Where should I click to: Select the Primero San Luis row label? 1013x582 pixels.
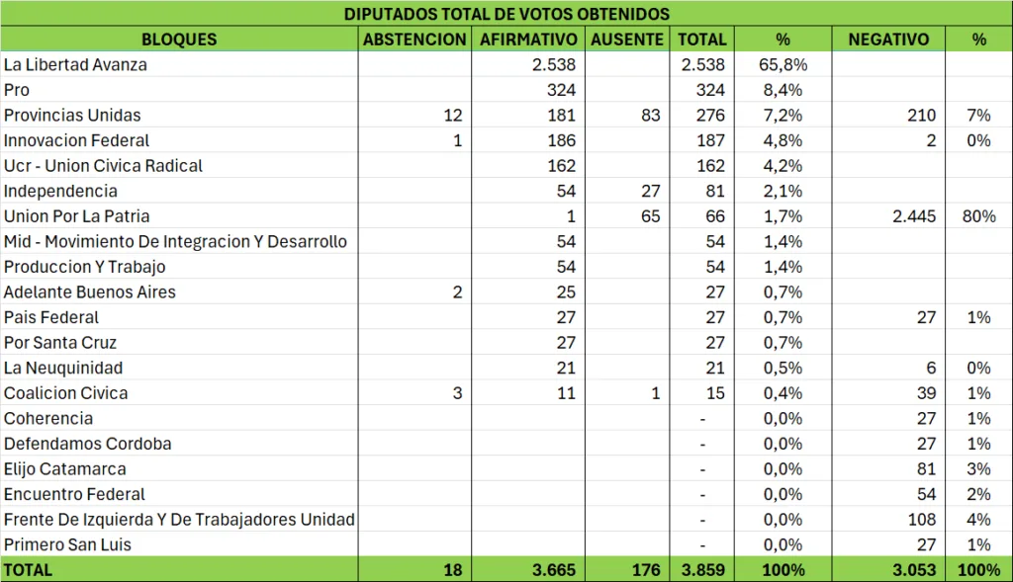tap(67, 544)
